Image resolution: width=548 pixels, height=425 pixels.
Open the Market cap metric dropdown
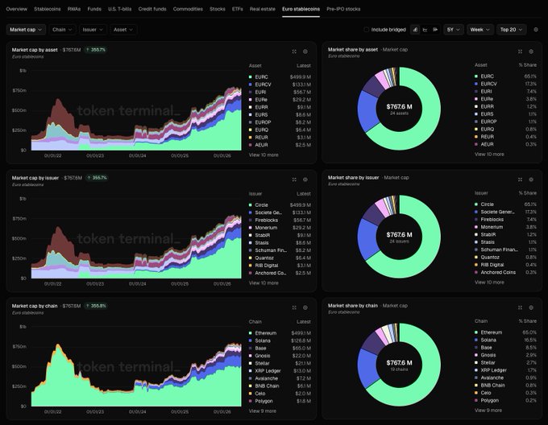click(x=26, y=30)
